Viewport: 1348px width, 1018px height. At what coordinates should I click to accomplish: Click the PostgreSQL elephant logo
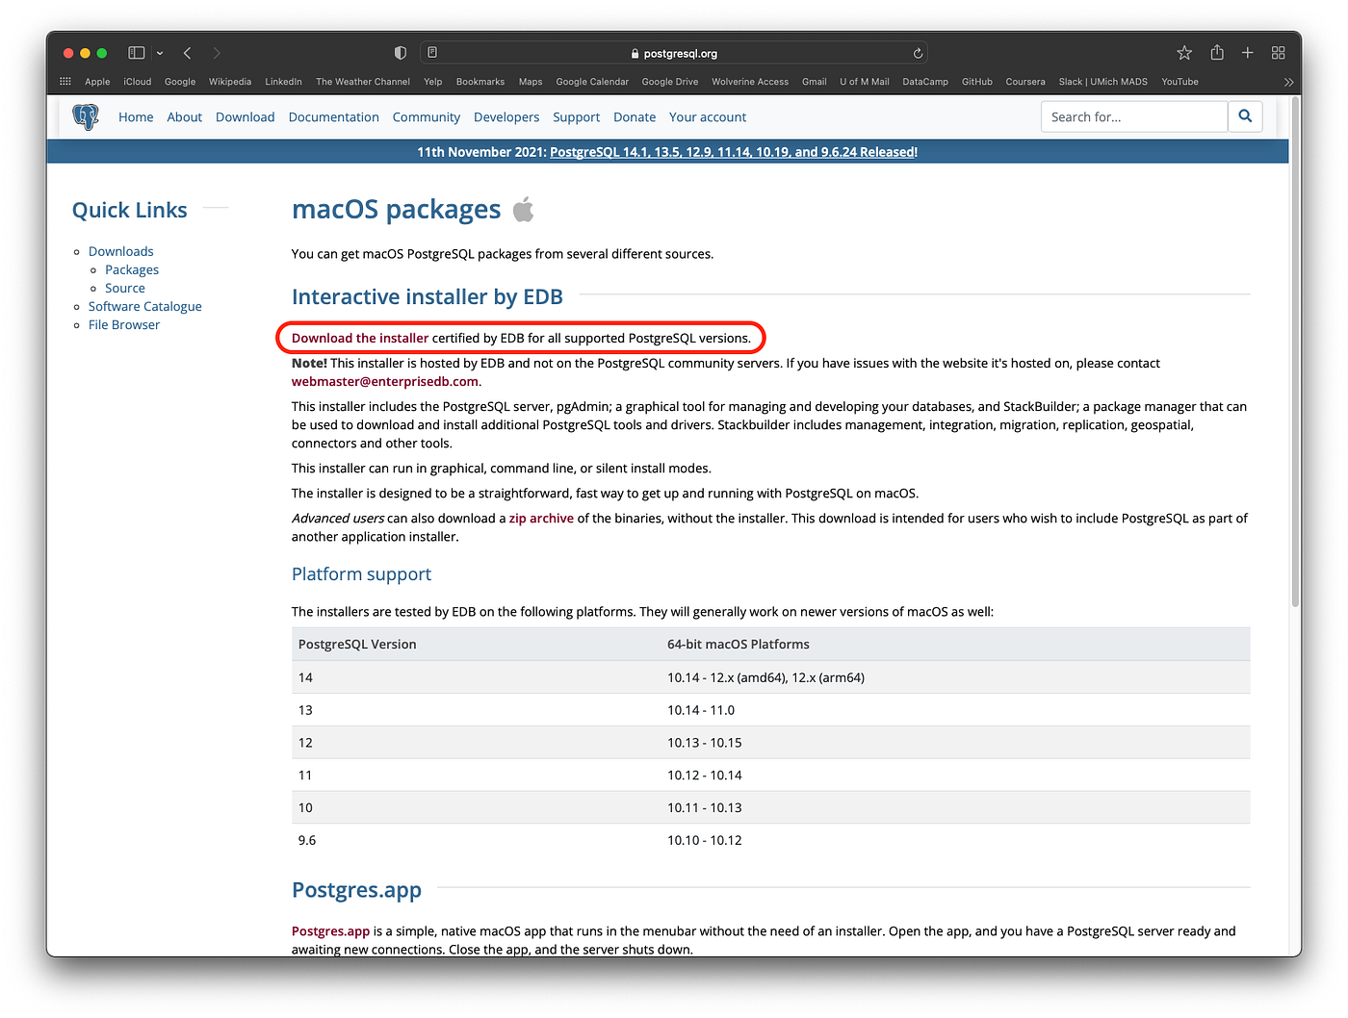coord(86,116)
